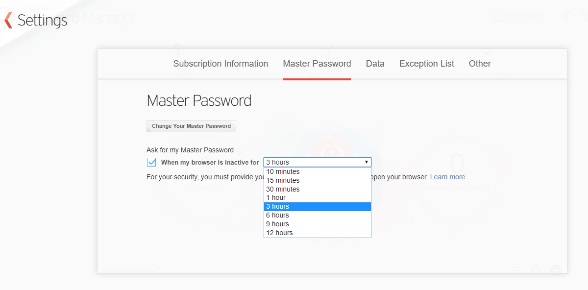588x290 pixels.
Task: Click the search magnifier icon
Action: click(x=537, y=270)
